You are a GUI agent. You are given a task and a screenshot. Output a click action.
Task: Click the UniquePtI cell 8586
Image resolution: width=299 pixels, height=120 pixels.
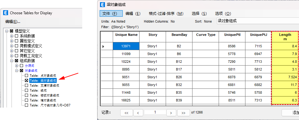click(x=232, y=46)
